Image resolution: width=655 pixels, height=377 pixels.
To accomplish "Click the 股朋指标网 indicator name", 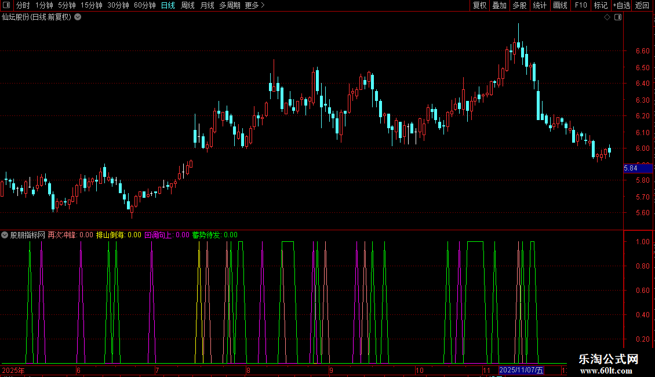I will pyautogui.click(x=28, y=235).
